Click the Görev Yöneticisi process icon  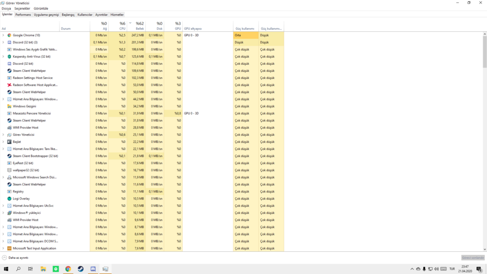9,135
